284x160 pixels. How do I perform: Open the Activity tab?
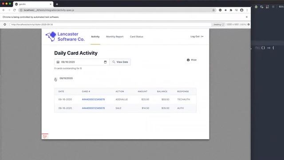click(95, 36)
